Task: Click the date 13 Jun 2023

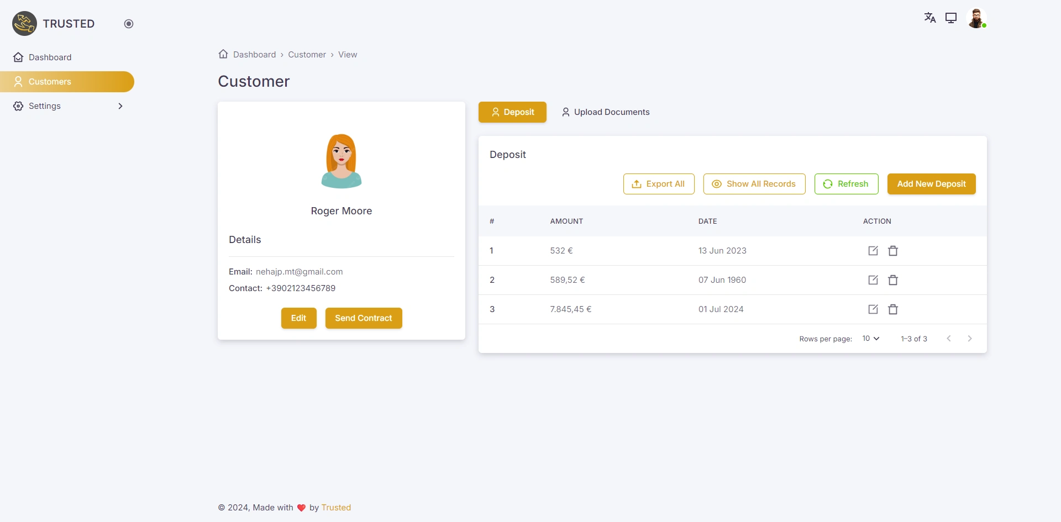Action: click(722, 251)
